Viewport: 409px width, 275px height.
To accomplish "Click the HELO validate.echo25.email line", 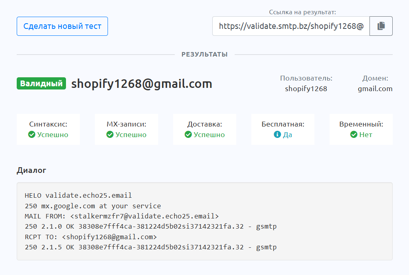I will [78, 196].
